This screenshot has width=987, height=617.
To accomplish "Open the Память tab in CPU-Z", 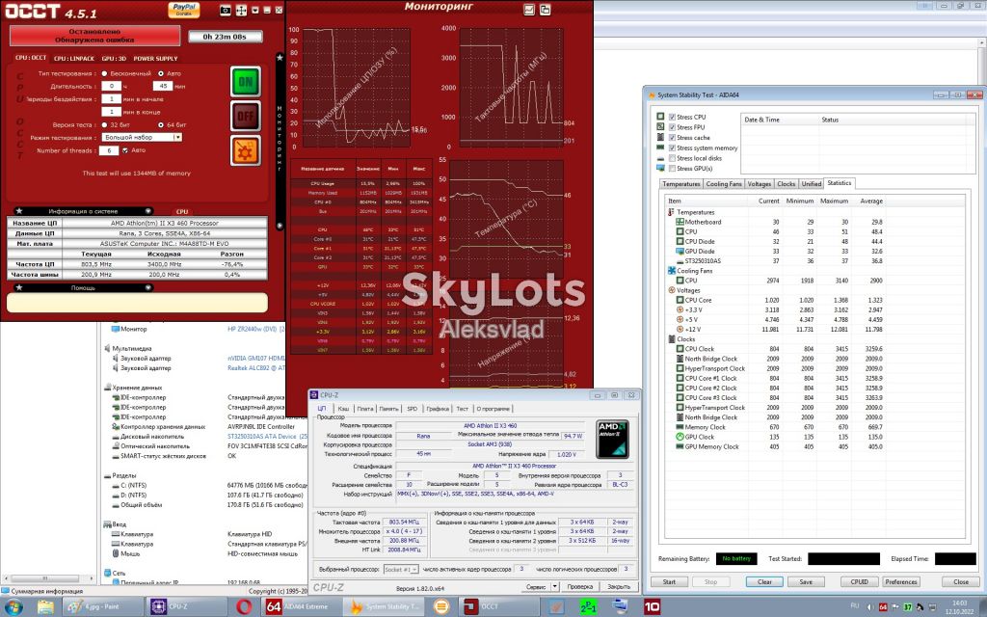I will 388,409.
